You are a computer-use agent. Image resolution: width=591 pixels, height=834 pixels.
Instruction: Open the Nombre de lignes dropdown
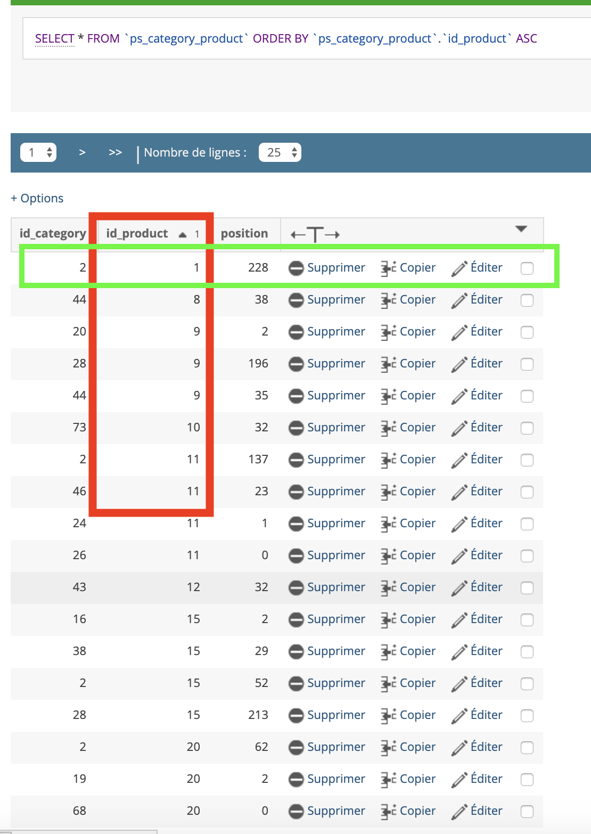[280, 152]
